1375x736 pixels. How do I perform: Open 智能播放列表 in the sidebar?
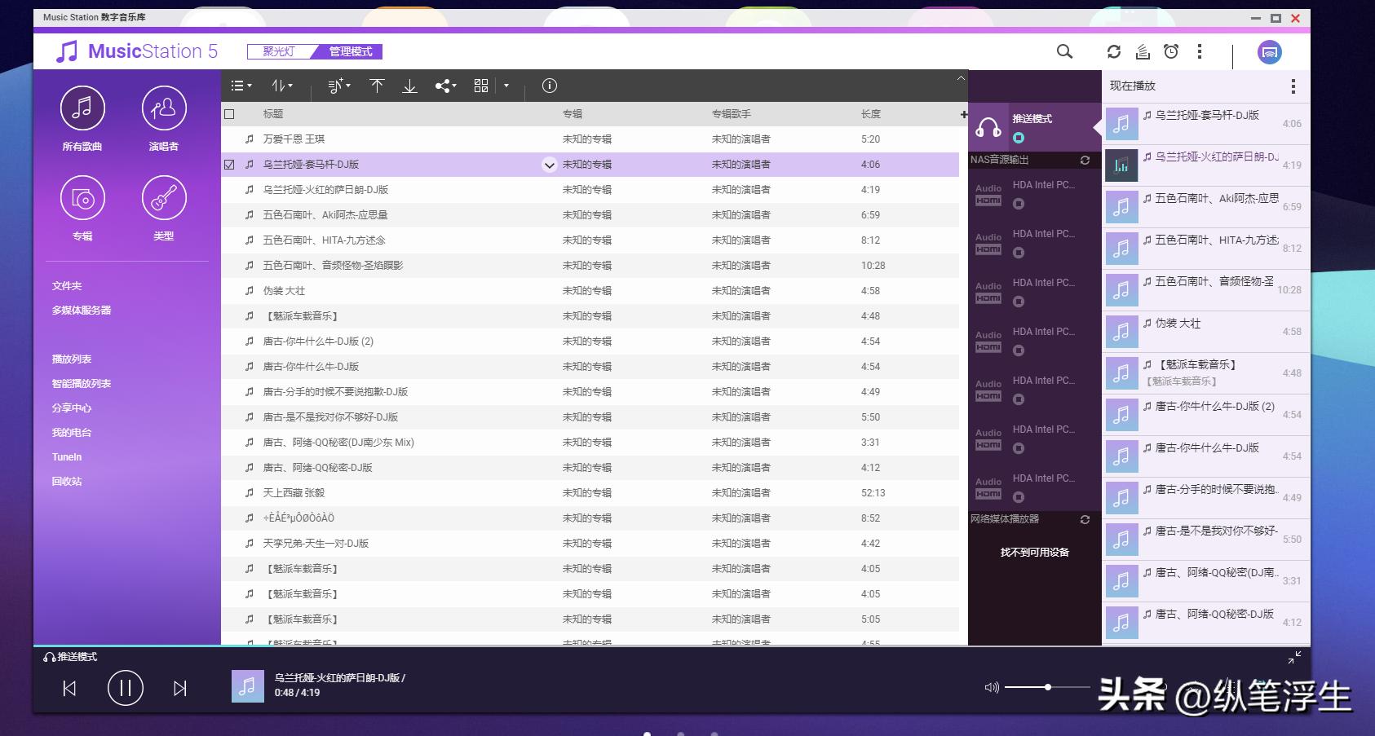click(x=82, y=384)
